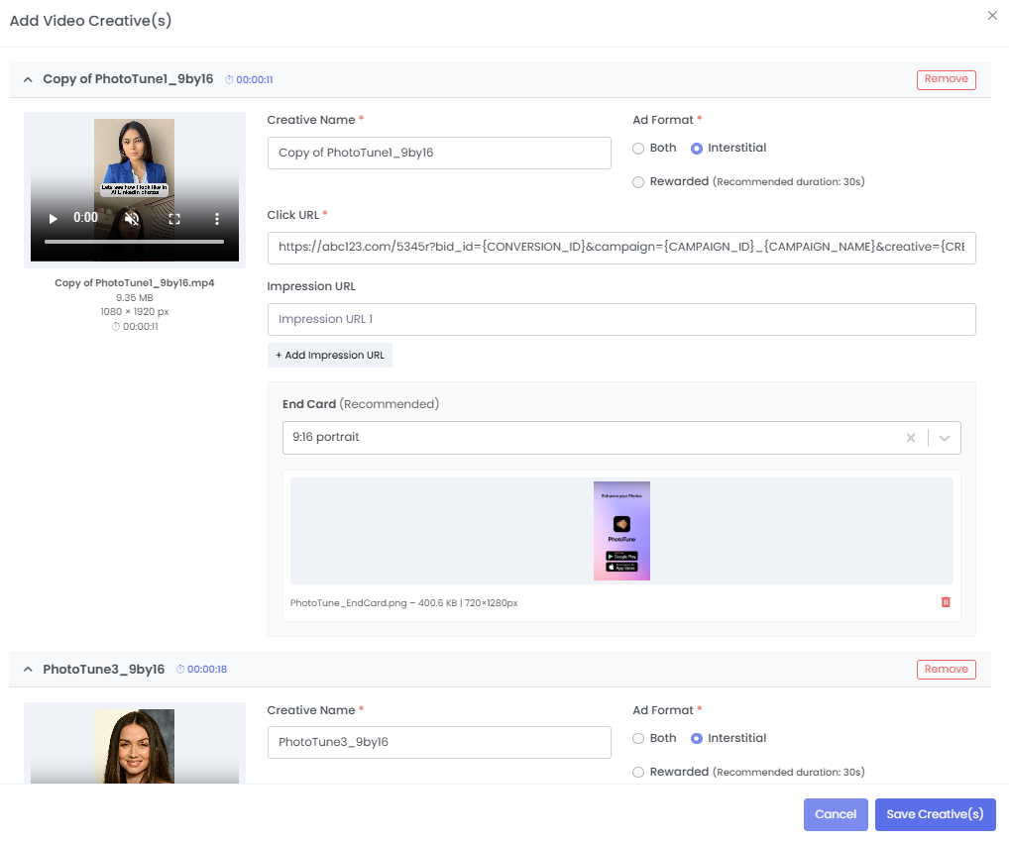Delete the PhotoTune_EndCard.png end card

945,602
